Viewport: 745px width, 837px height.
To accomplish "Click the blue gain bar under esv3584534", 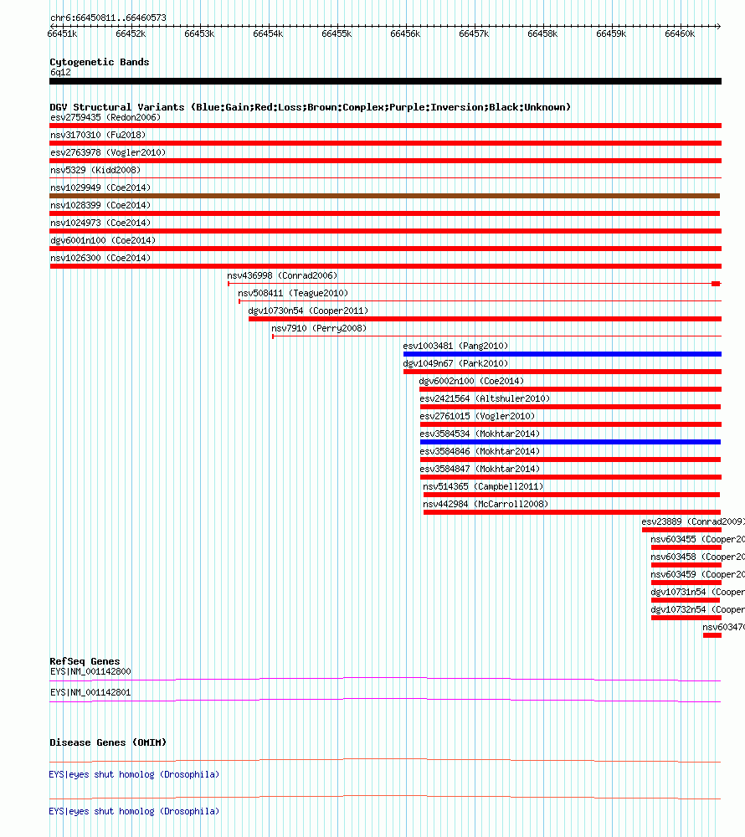I will tap(571, 442).
